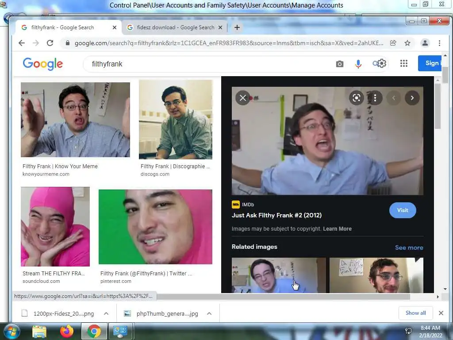Screen dimensions: 453x340
Task: Click the Stream THE FILTHY FRA... title
Action: pos(54,273)
